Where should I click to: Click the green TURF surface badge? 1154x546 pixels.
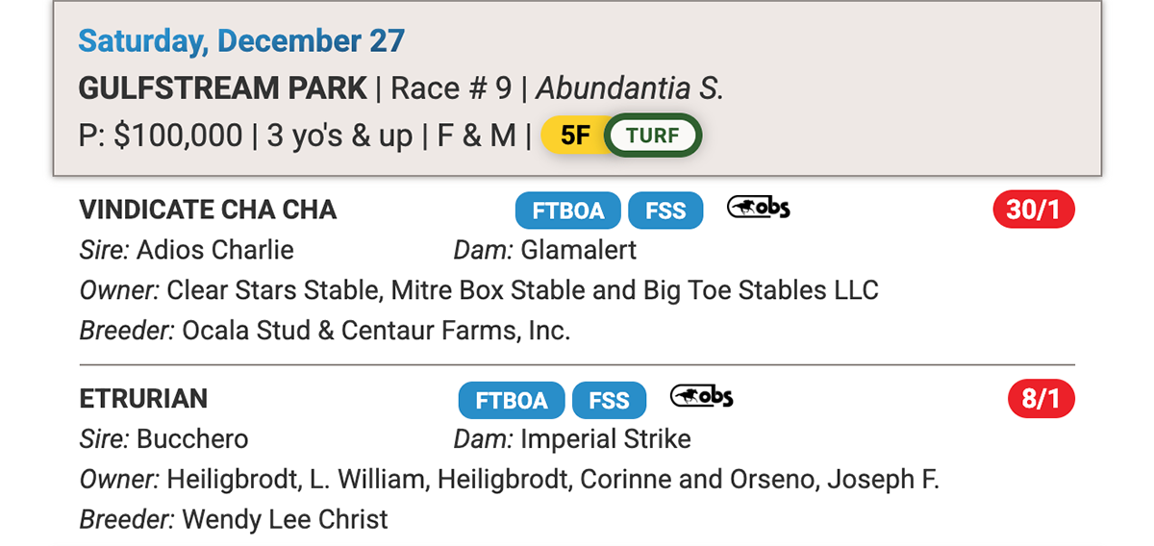[653, 136]
